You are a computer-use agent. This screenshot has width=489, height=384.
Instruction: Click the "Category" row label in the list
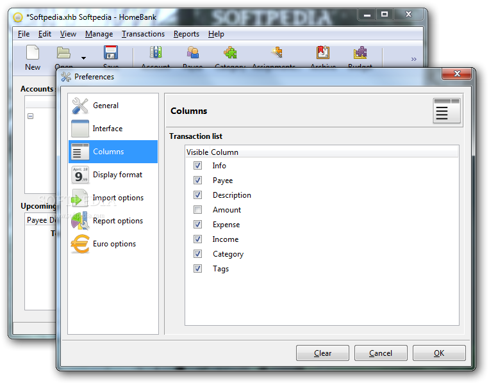(228, 254)
